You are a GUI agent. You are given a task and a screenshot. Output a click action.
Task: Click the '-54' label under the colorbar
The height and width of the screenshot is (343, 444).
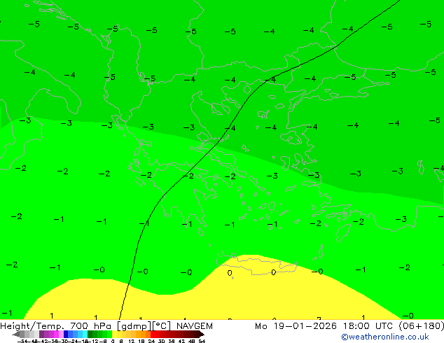(x=22, y=342)
